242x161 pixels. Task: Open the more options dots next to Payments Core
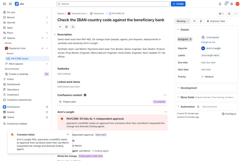click(x=47, y=48)
